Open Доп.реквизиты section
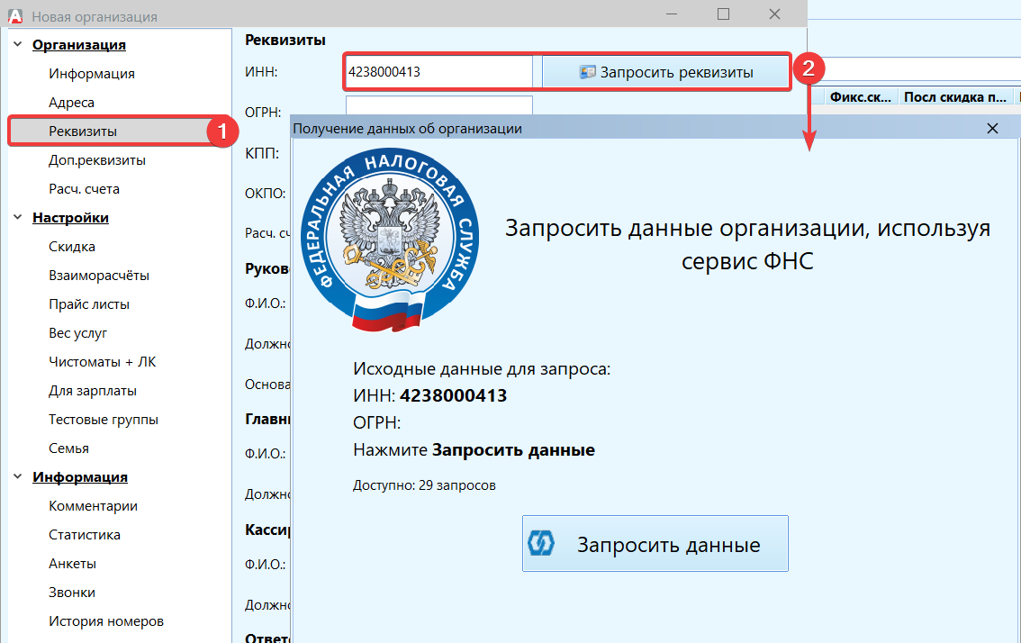1021x643 pixels. (97, 160)
